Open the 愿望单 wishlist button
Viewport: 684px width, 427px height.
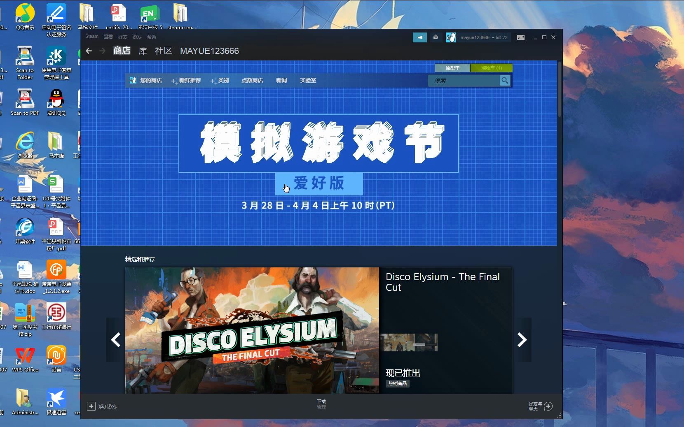pos(452,68)
